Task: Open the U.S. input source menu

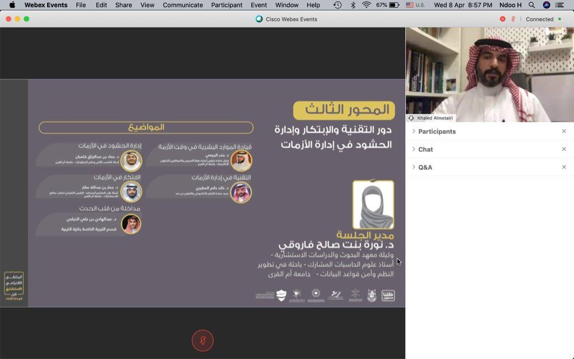Action: click(x=415, y=5)
